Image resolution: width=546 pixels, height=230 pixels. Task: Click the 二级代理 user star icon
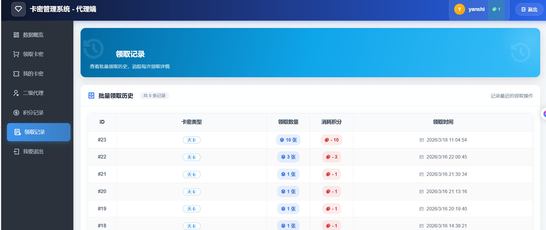(x=16, y=93)
